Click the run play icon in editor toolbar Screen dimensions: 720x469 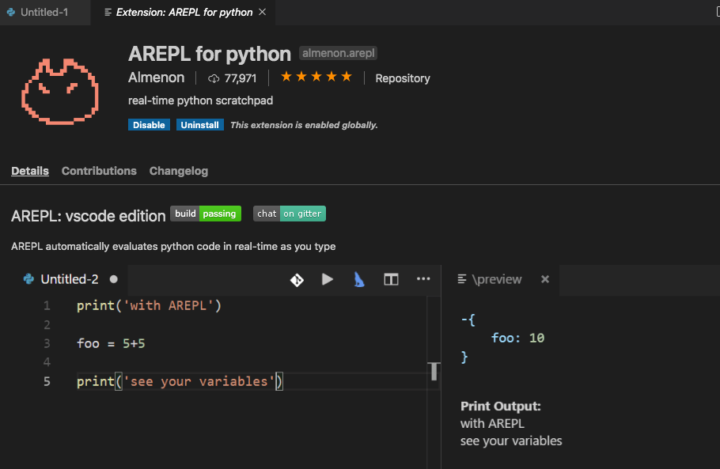(328, 279)
